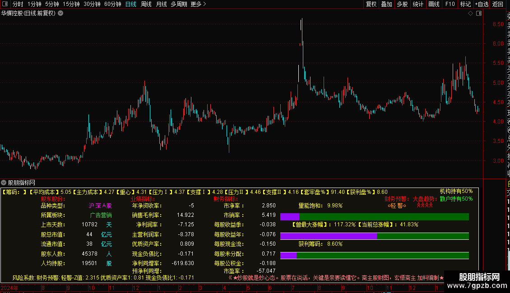
Task: Click 沪深A股 type value
Action: point(100,206)
